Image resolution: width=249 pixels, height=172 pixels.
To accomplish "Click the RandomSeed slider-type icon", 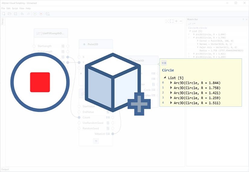I will [108, 128].
